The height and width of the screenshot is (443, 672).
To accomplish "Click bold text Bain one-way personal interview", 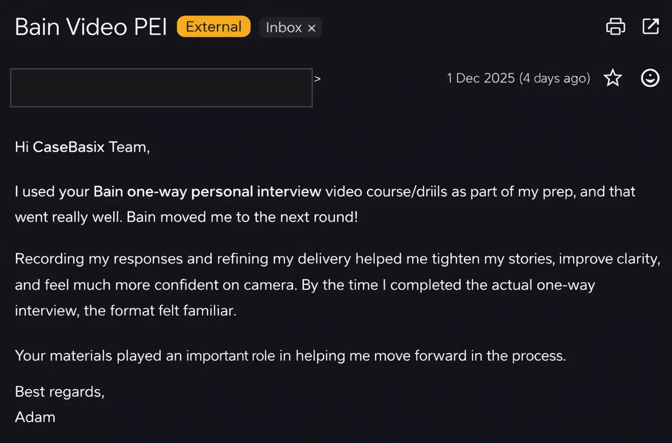I will click(x=207, y=192).
